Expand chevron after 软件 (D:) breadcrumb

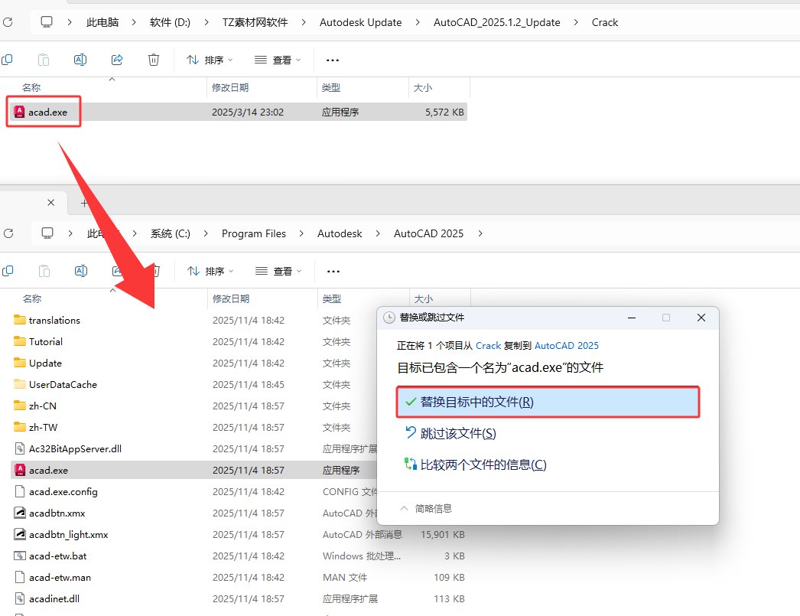(x=207, y=22)
